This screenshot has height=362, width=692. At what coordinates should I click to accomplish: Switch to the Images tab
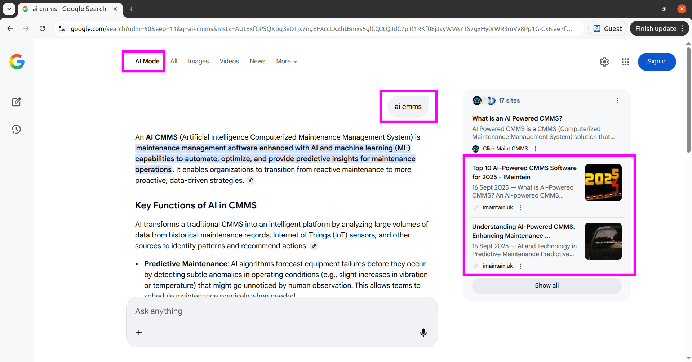coord(198,61)
